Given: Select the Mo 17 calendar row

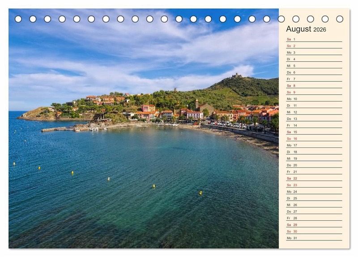Looking at the screenshot, I should pos(314,145).
